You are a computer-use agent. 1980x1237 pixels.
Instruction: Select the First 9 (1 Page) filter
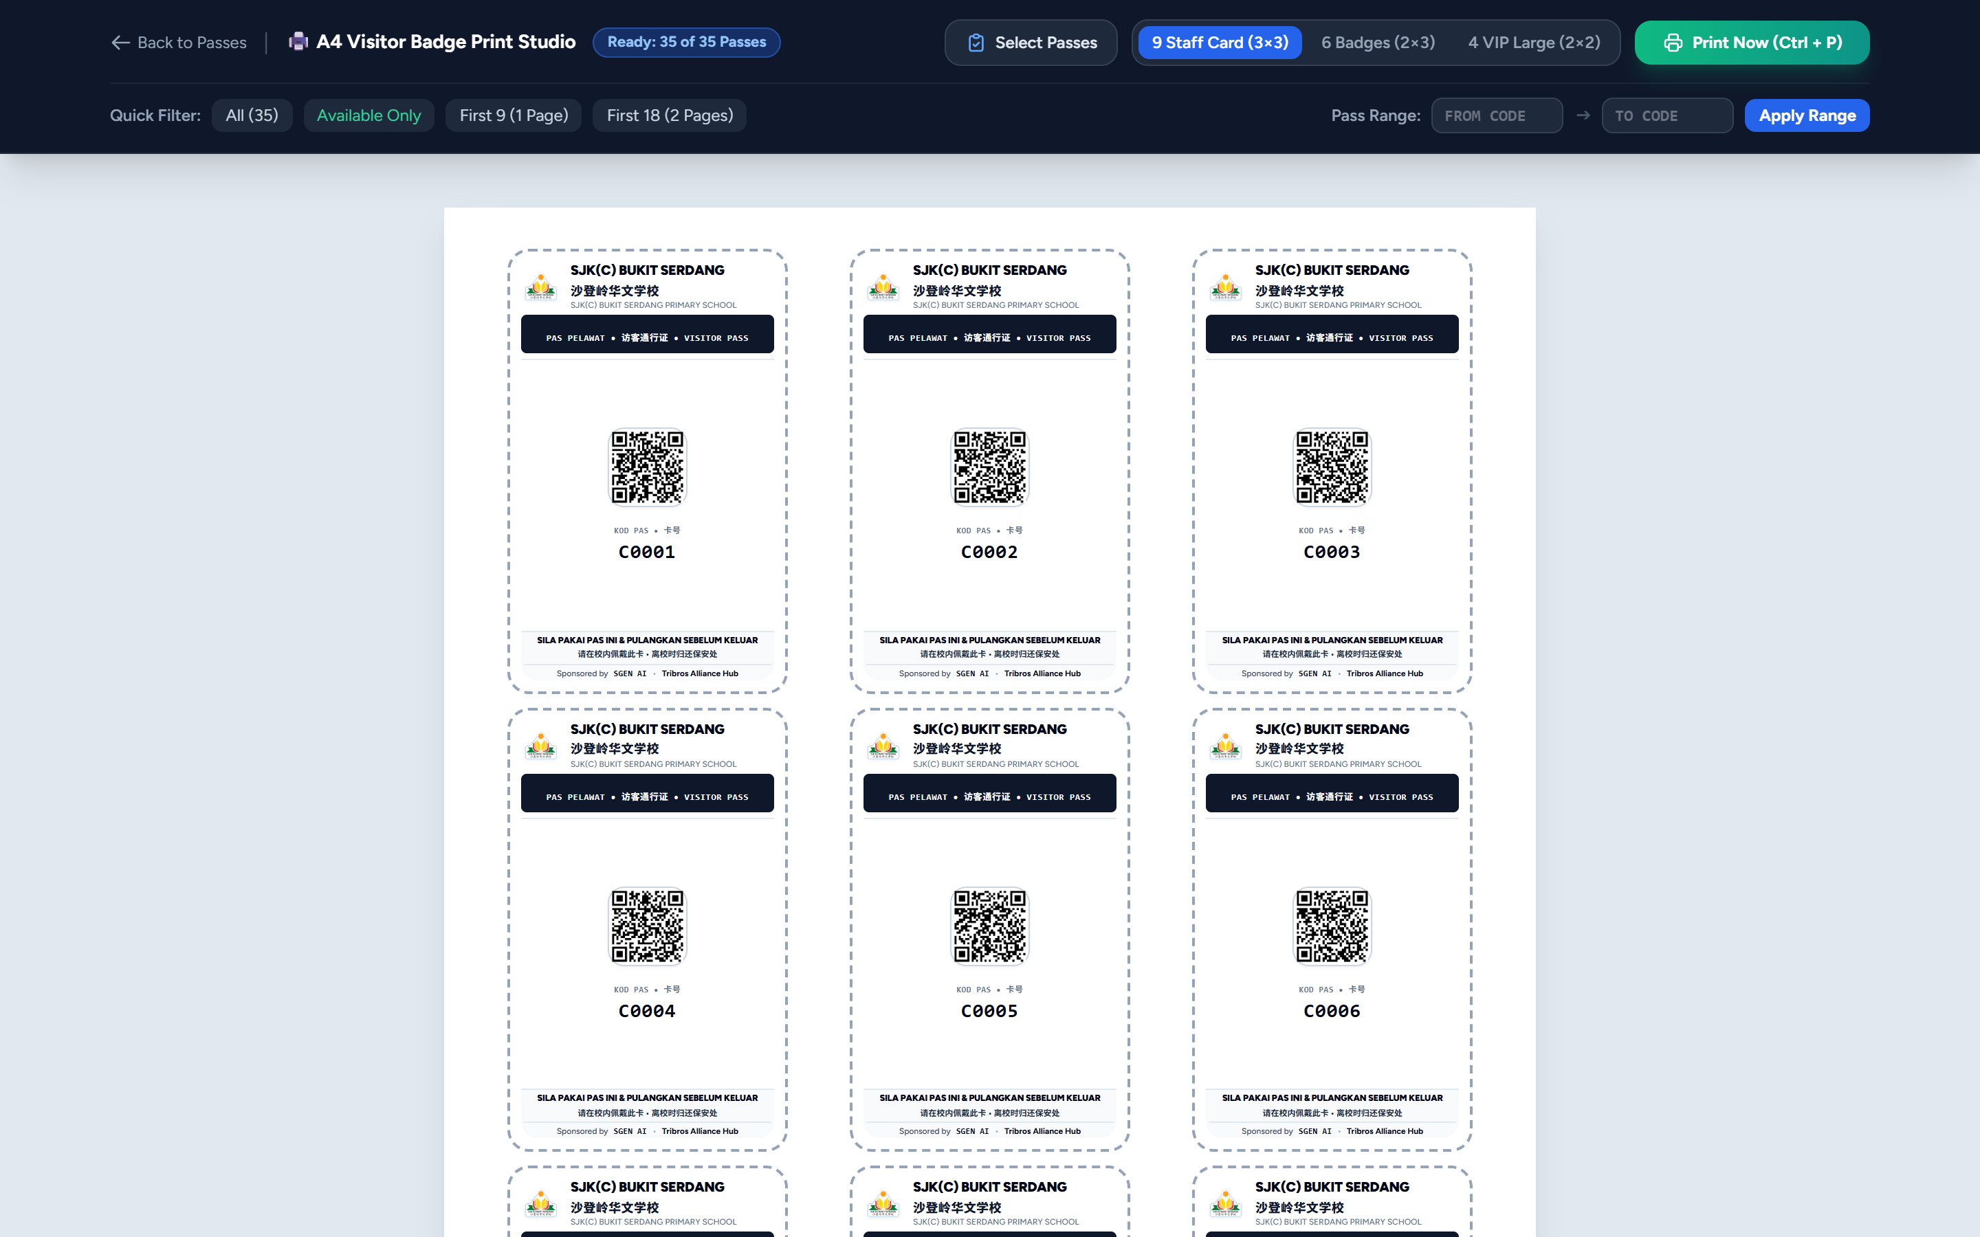click(514, 115)
